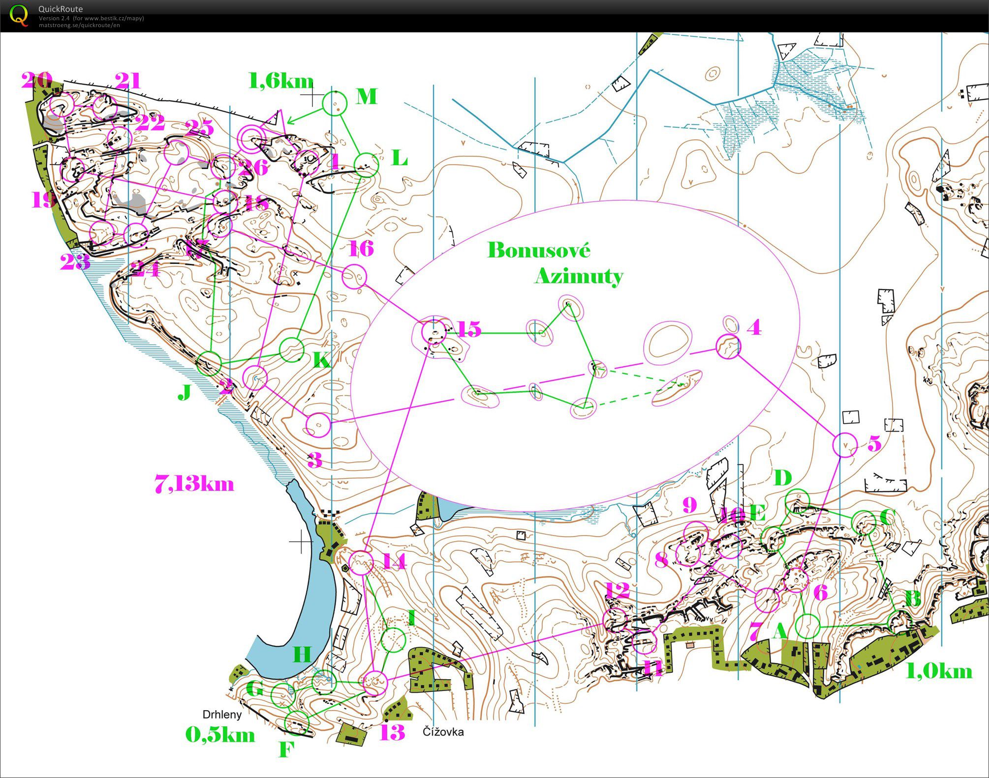Click the "Version 2.4 (for www.bestik.cz/mapy)" text

coord(92,18)
